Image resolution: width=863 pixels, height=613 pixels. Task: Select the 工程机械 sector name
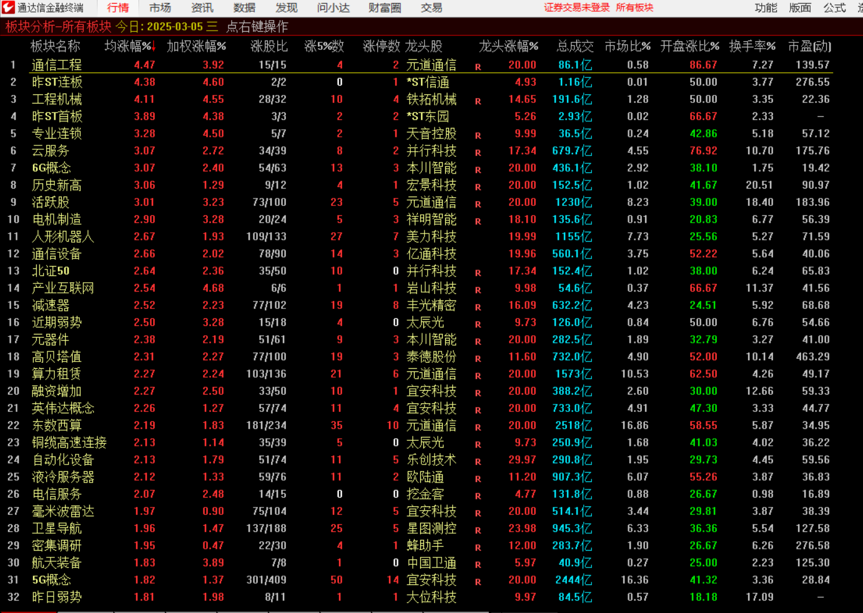click(57, 99)
